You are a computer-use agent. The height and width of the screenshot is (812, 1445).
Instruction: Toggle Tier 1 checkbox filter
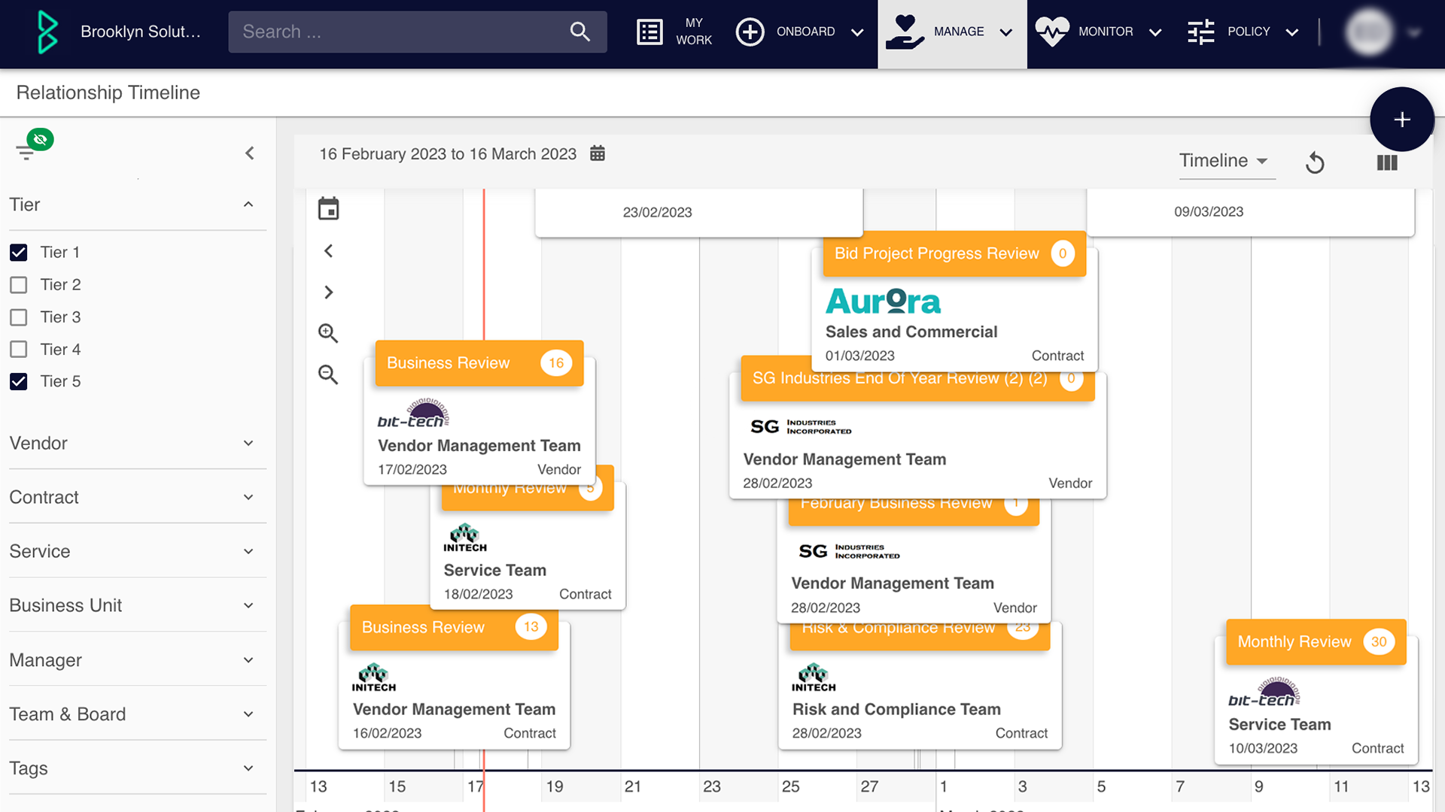point(18,252)
